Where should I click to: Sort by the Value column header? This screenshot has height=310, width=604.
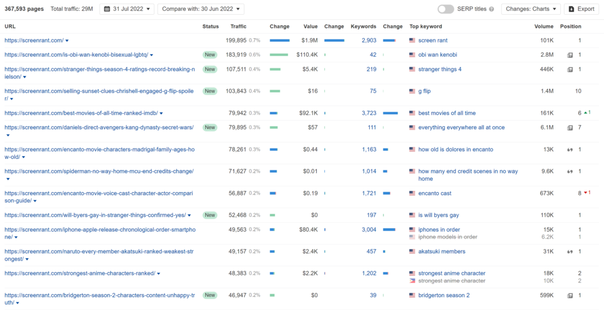point(310,27)
